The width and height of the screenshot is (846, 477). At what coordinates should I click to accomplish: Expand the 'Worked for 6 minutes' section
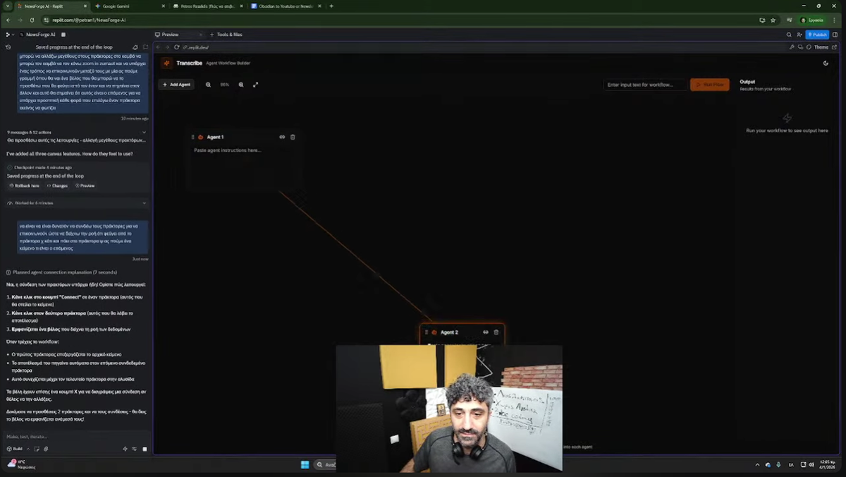coord(144,203)
